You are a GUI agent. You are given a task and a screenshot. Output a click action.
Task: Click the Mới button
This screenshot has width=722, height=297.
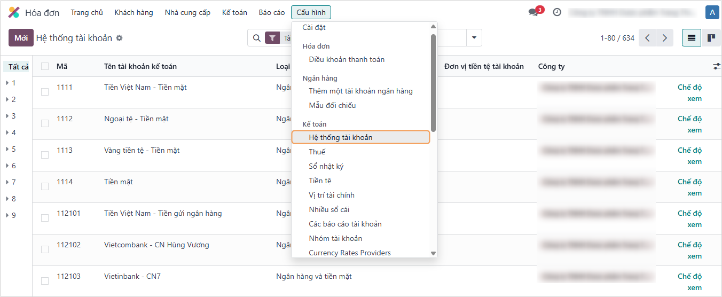point(21,38)
